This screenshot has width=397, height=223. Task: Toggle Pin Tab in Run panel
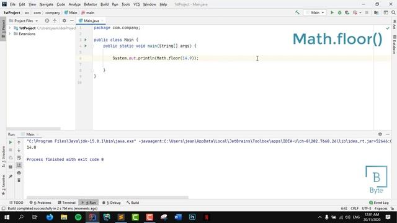point(11,176)
